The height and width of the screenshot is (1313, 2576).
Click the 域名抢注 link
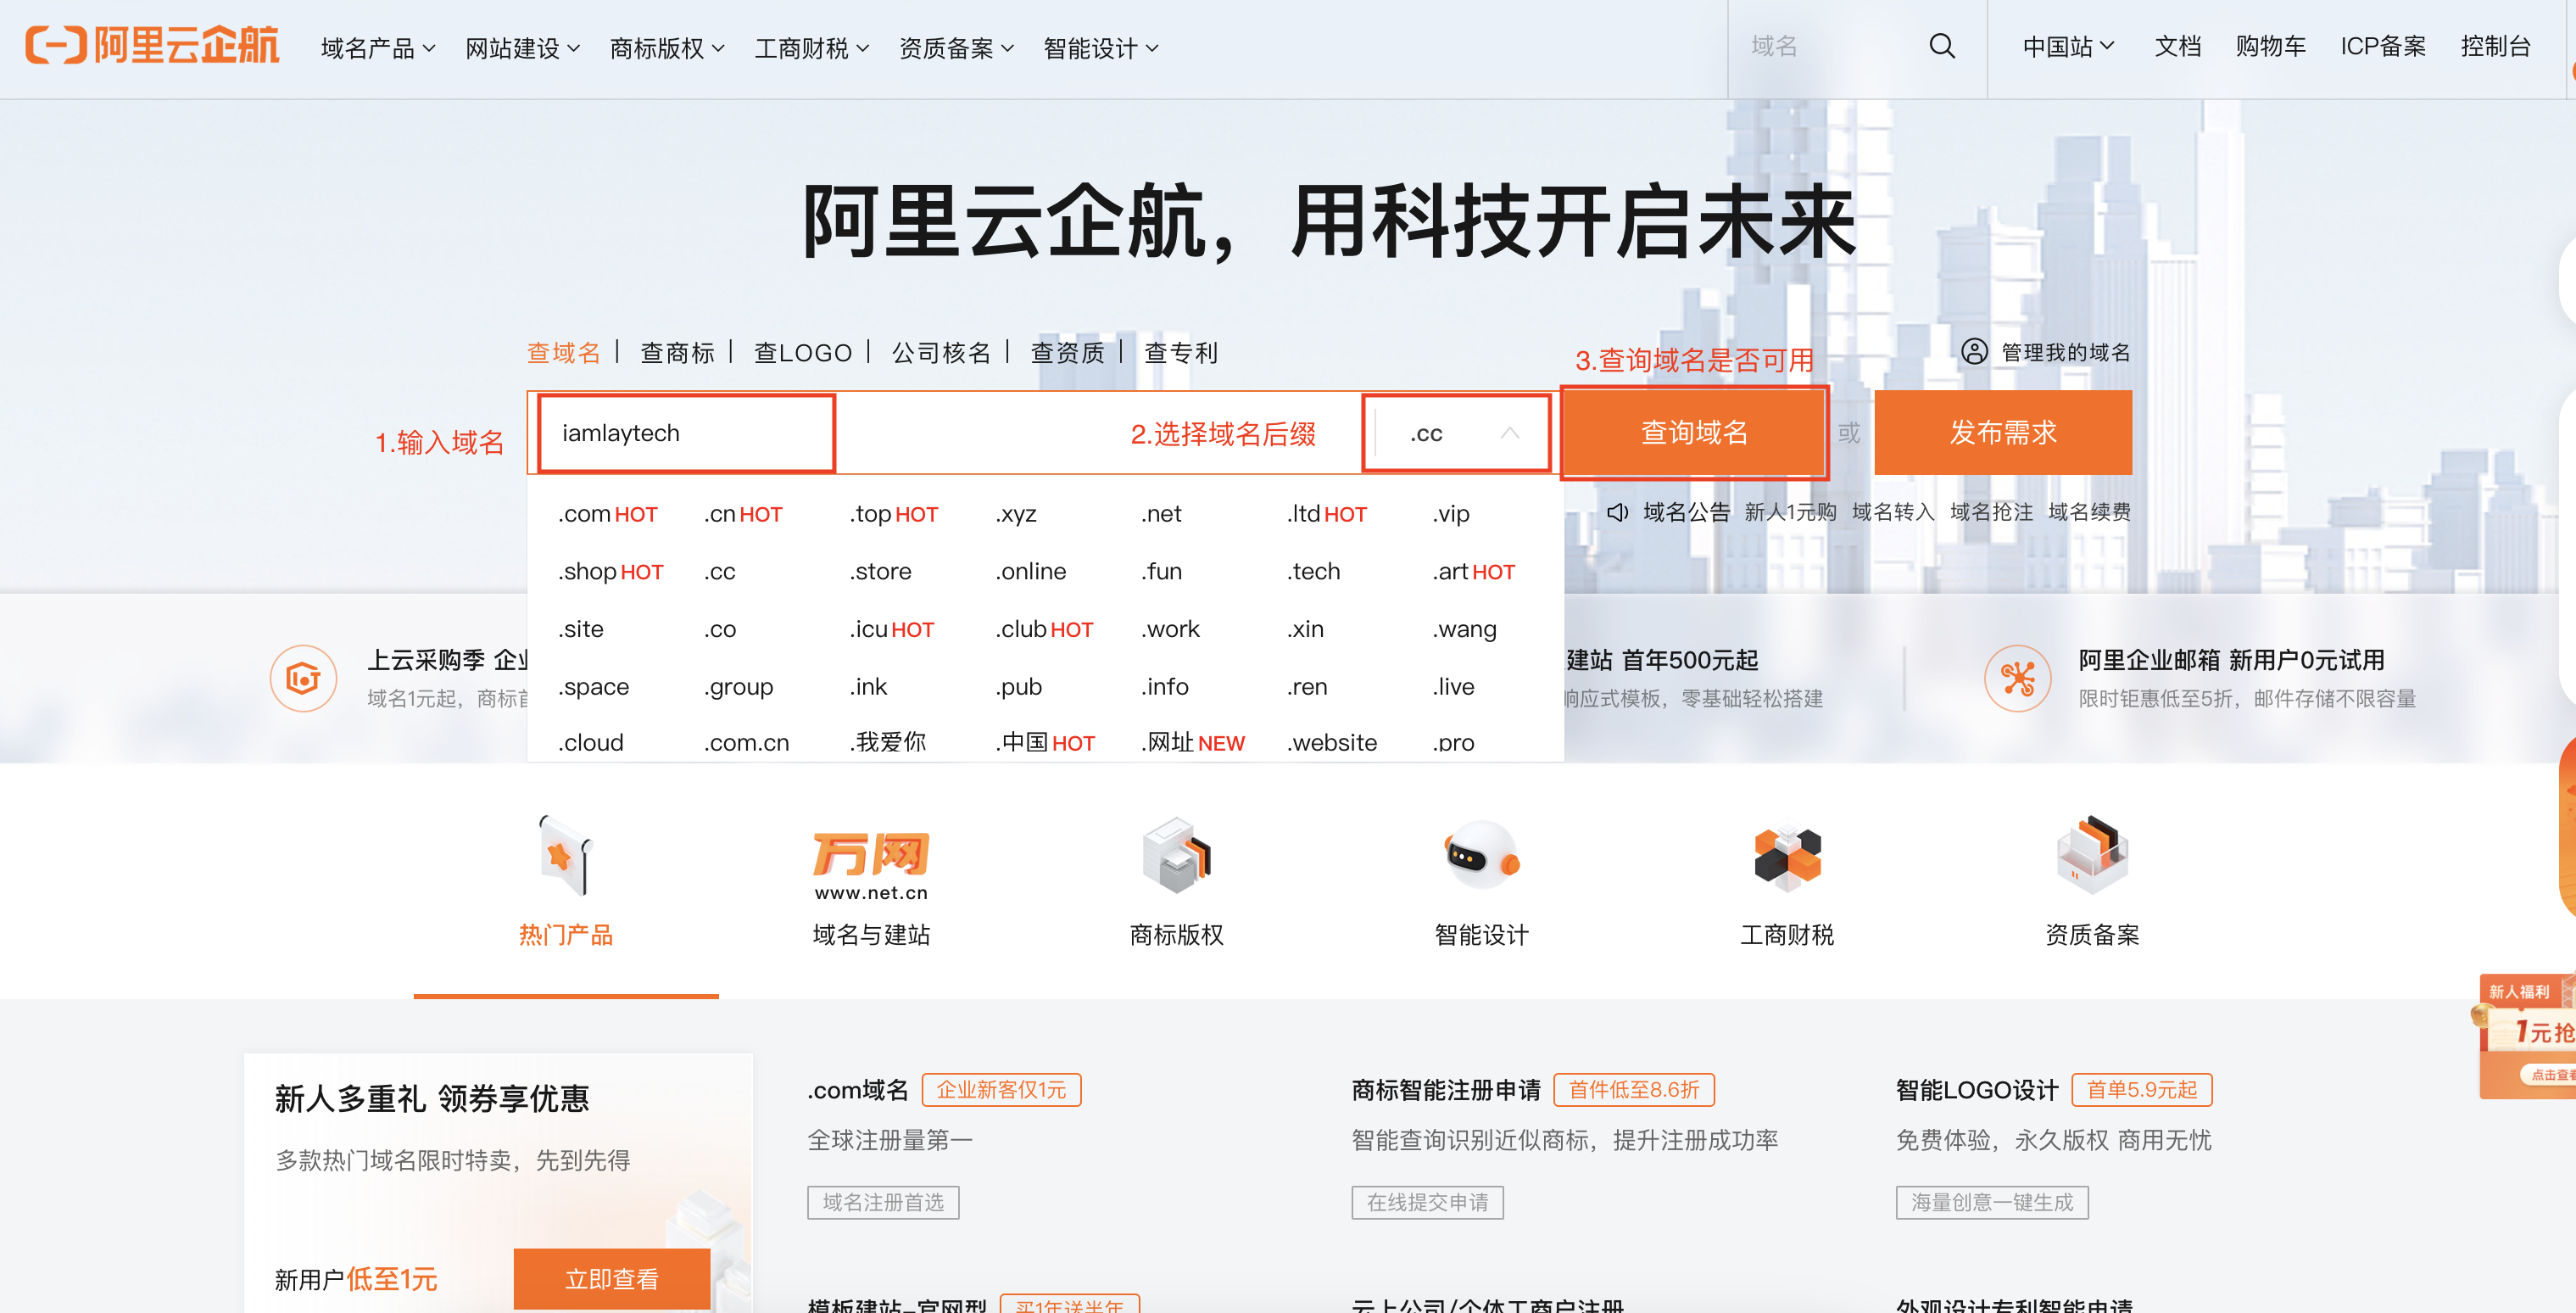[x=1991, y=512]
